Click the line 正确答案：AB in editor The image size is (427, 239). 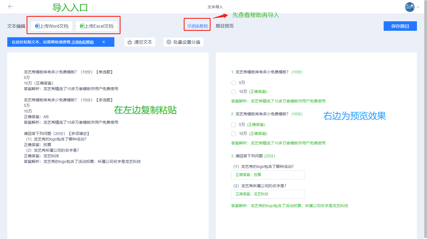[36, 117]
